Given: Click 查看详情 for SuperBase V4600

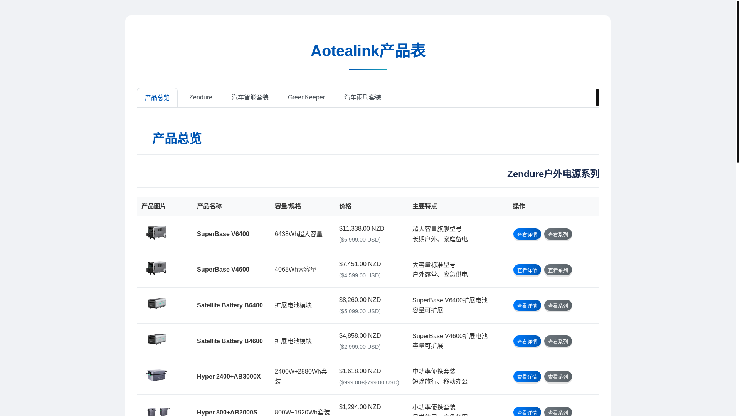Looking at the screenshot, I should click(x=527, y=270).
